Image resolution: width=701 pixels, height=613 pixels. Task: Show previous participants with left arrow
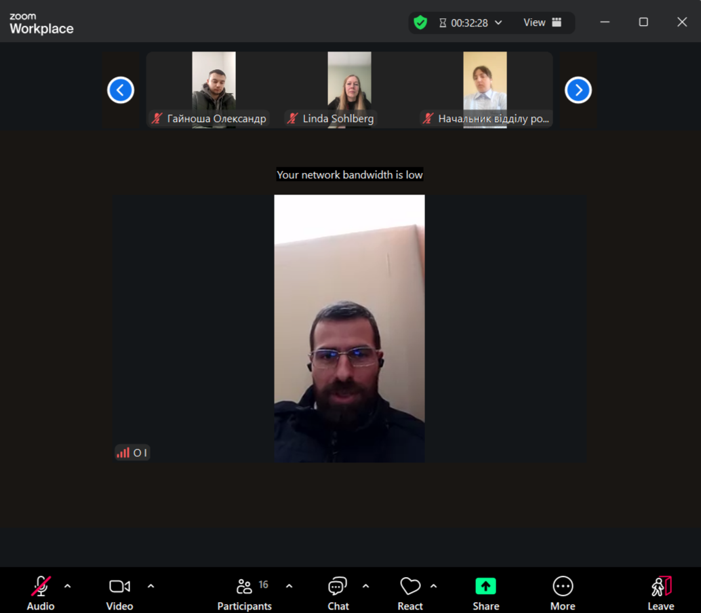click(x=121, y=90)
